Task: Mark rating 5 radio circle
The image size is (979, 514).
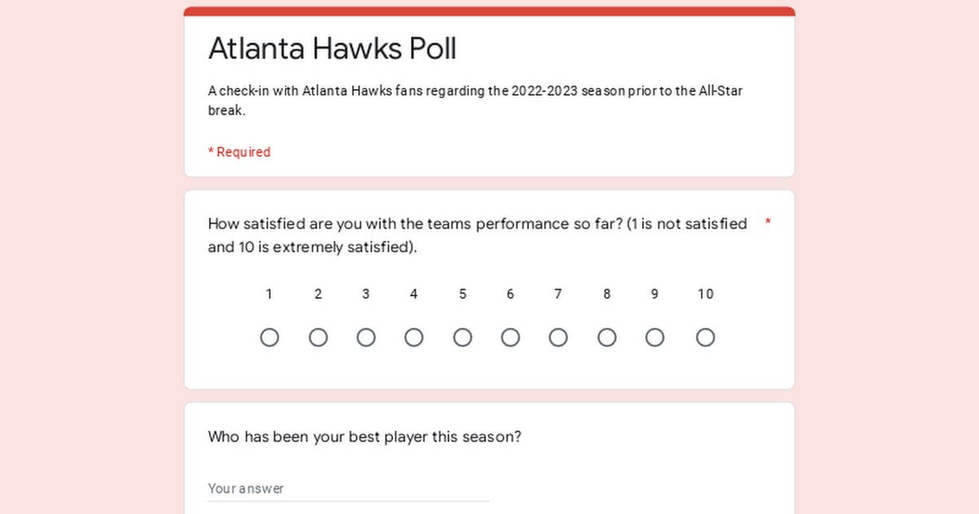Action: click(x=463, y=338)
